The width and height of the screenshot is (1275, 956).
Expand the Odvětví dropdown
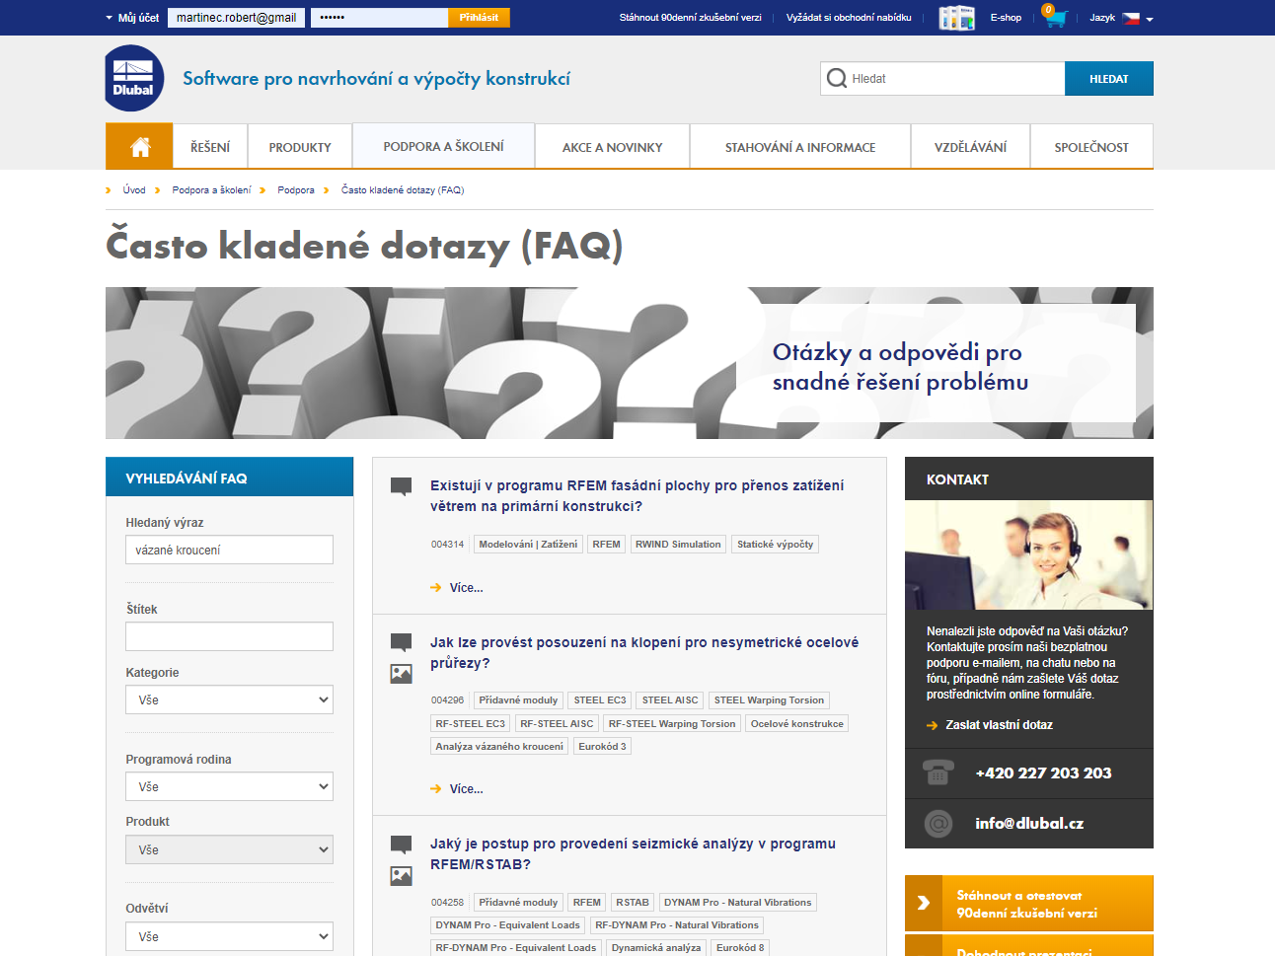click(229, 936)
